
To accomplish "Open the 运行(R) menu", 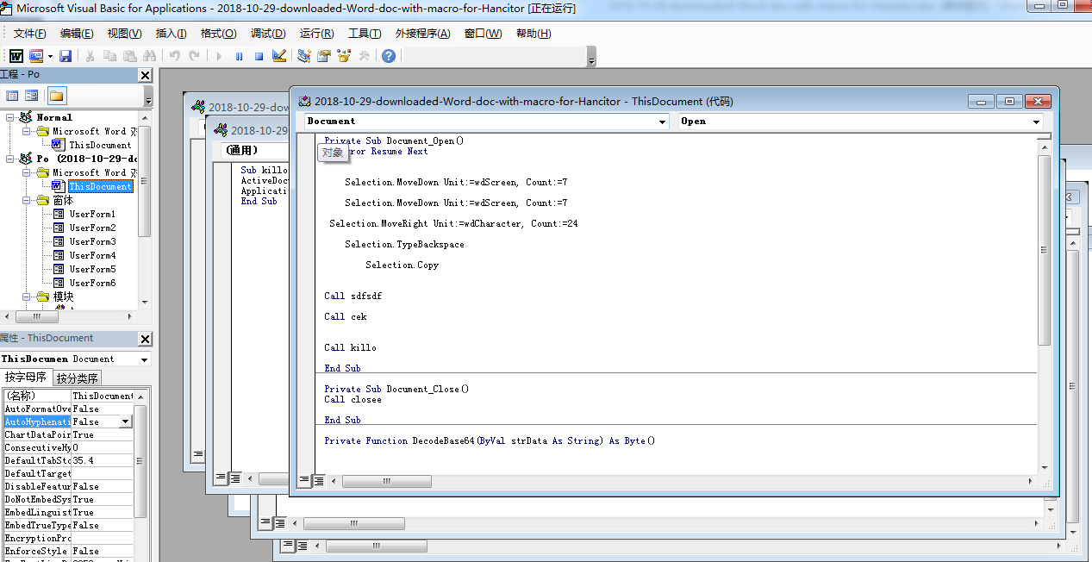I will click(316, 34).
